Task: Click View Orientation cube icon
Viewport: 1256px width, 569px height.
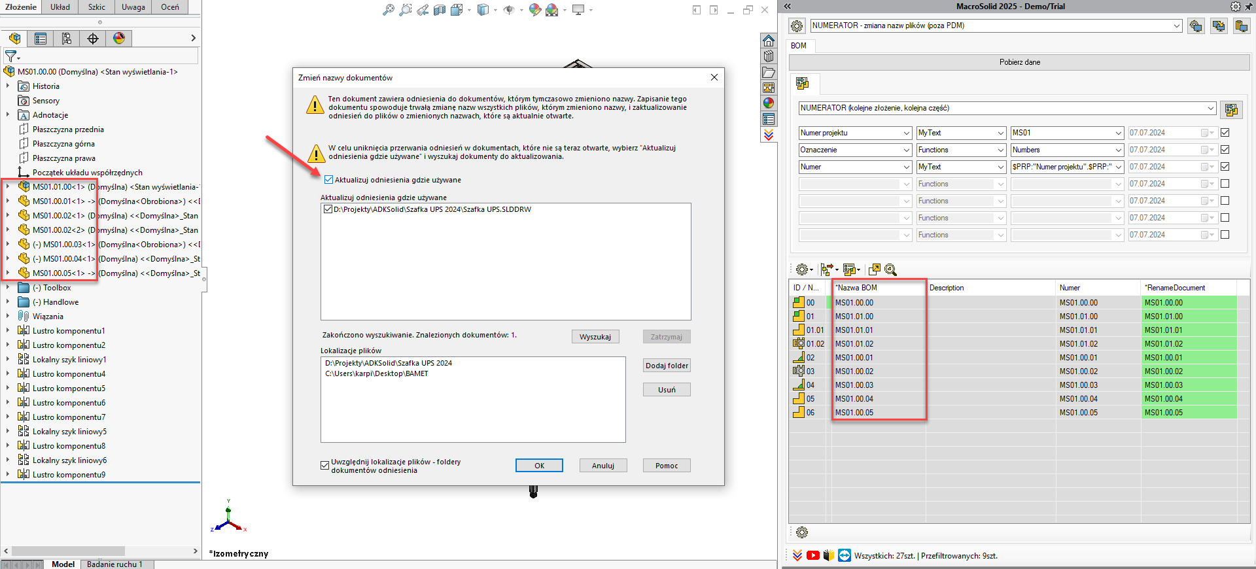Action: (457, 10)
